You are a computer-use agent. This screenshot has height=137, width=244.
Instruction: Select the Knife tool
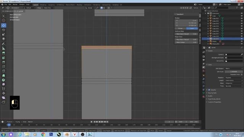3,71
